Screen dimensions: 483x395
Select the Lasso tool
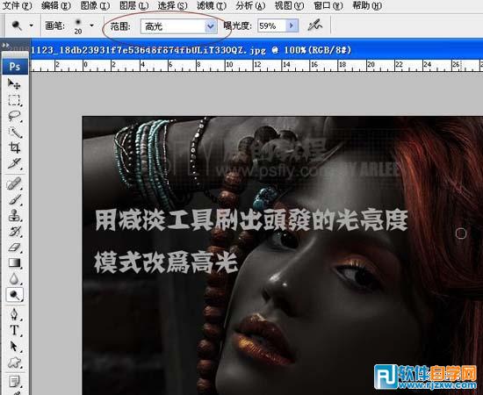point(14,116)
